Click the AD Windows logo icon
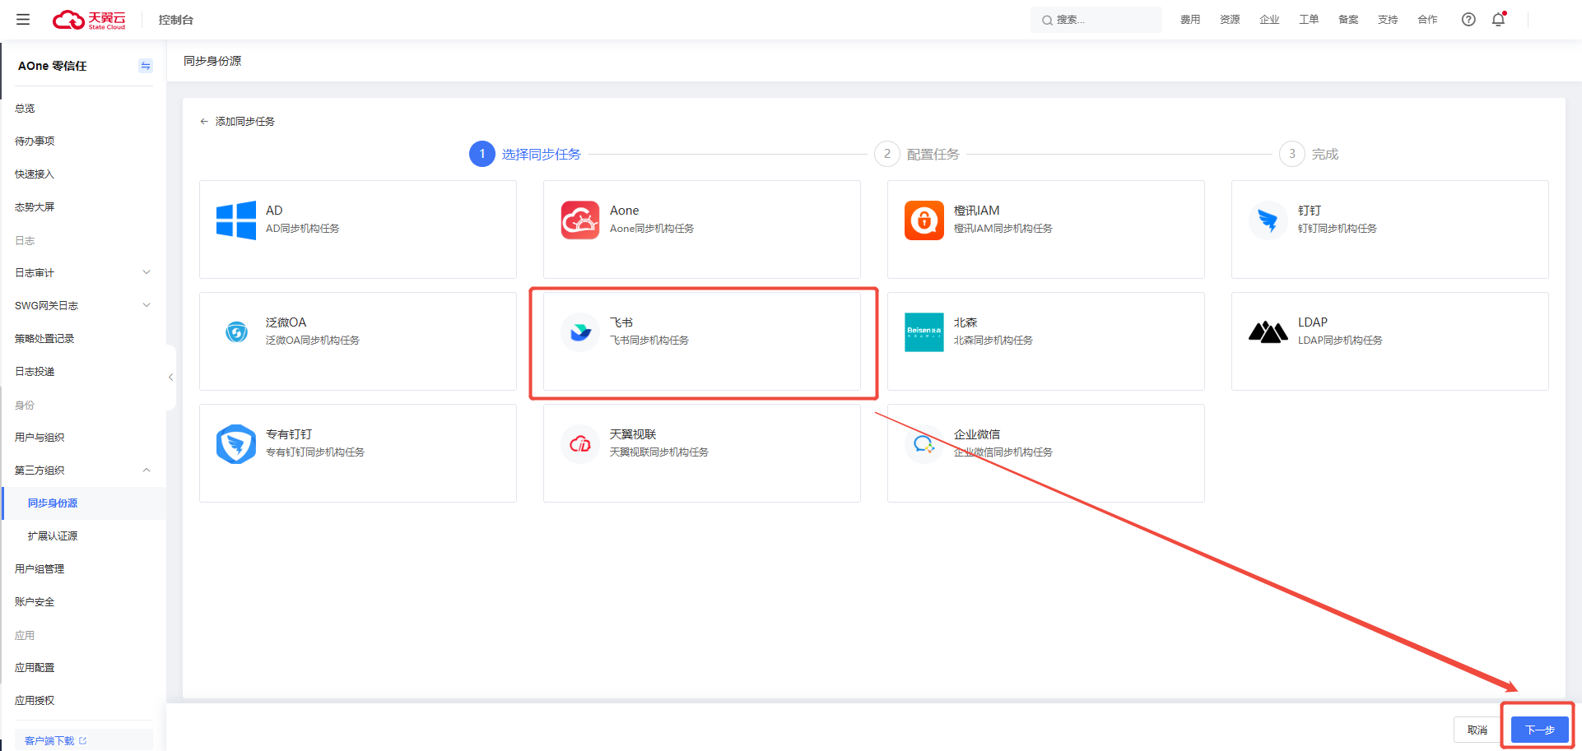This screenshot has width=1582, height=751. [236, 220]
